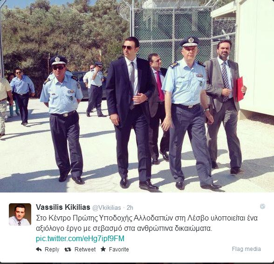Click the Favorite text label

(119, 250)
